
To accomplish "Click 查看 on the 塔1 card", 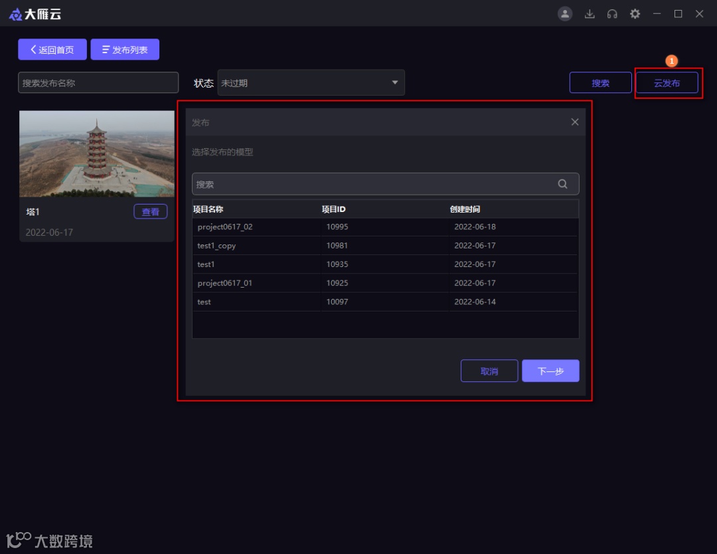I will (151, 211).
